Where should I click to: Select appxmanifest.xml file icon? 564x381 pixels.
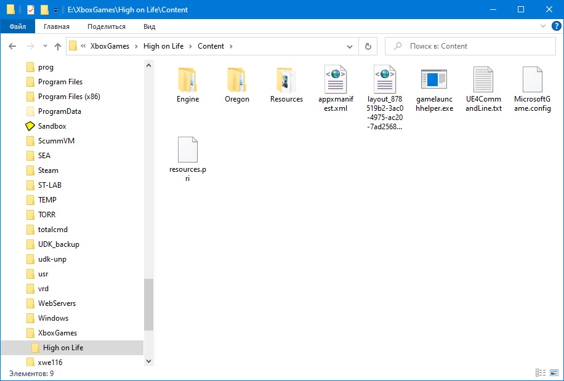coord(335,79)
